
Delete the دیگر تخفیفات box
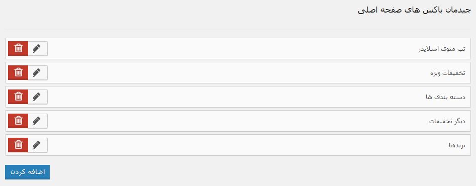(x=18, y=121)
